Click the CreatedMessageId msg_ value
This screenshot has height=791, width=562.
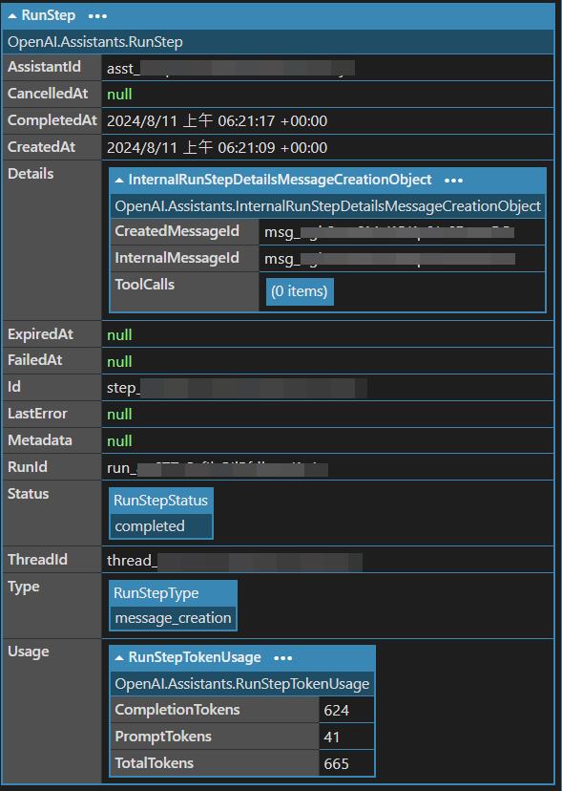pos(389,232)
